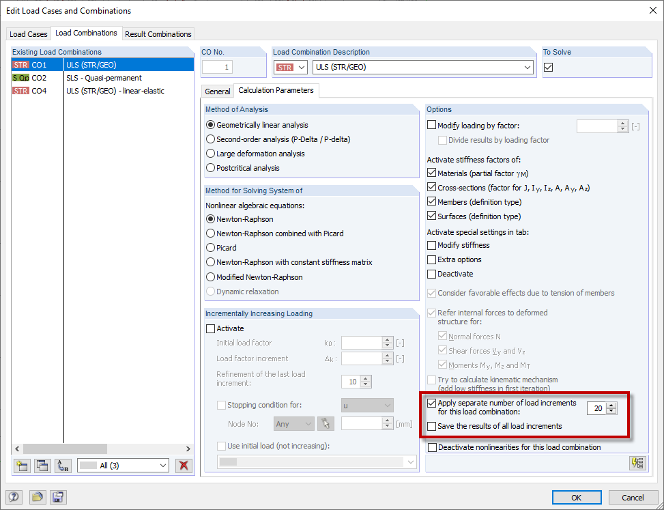Copy the selected load combination
The image size is (664, 510).
(x=42, y=465)
